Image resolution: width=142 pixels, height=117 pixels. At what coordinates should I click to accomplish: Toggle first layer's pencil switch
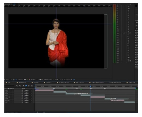(x=5, y=90)
